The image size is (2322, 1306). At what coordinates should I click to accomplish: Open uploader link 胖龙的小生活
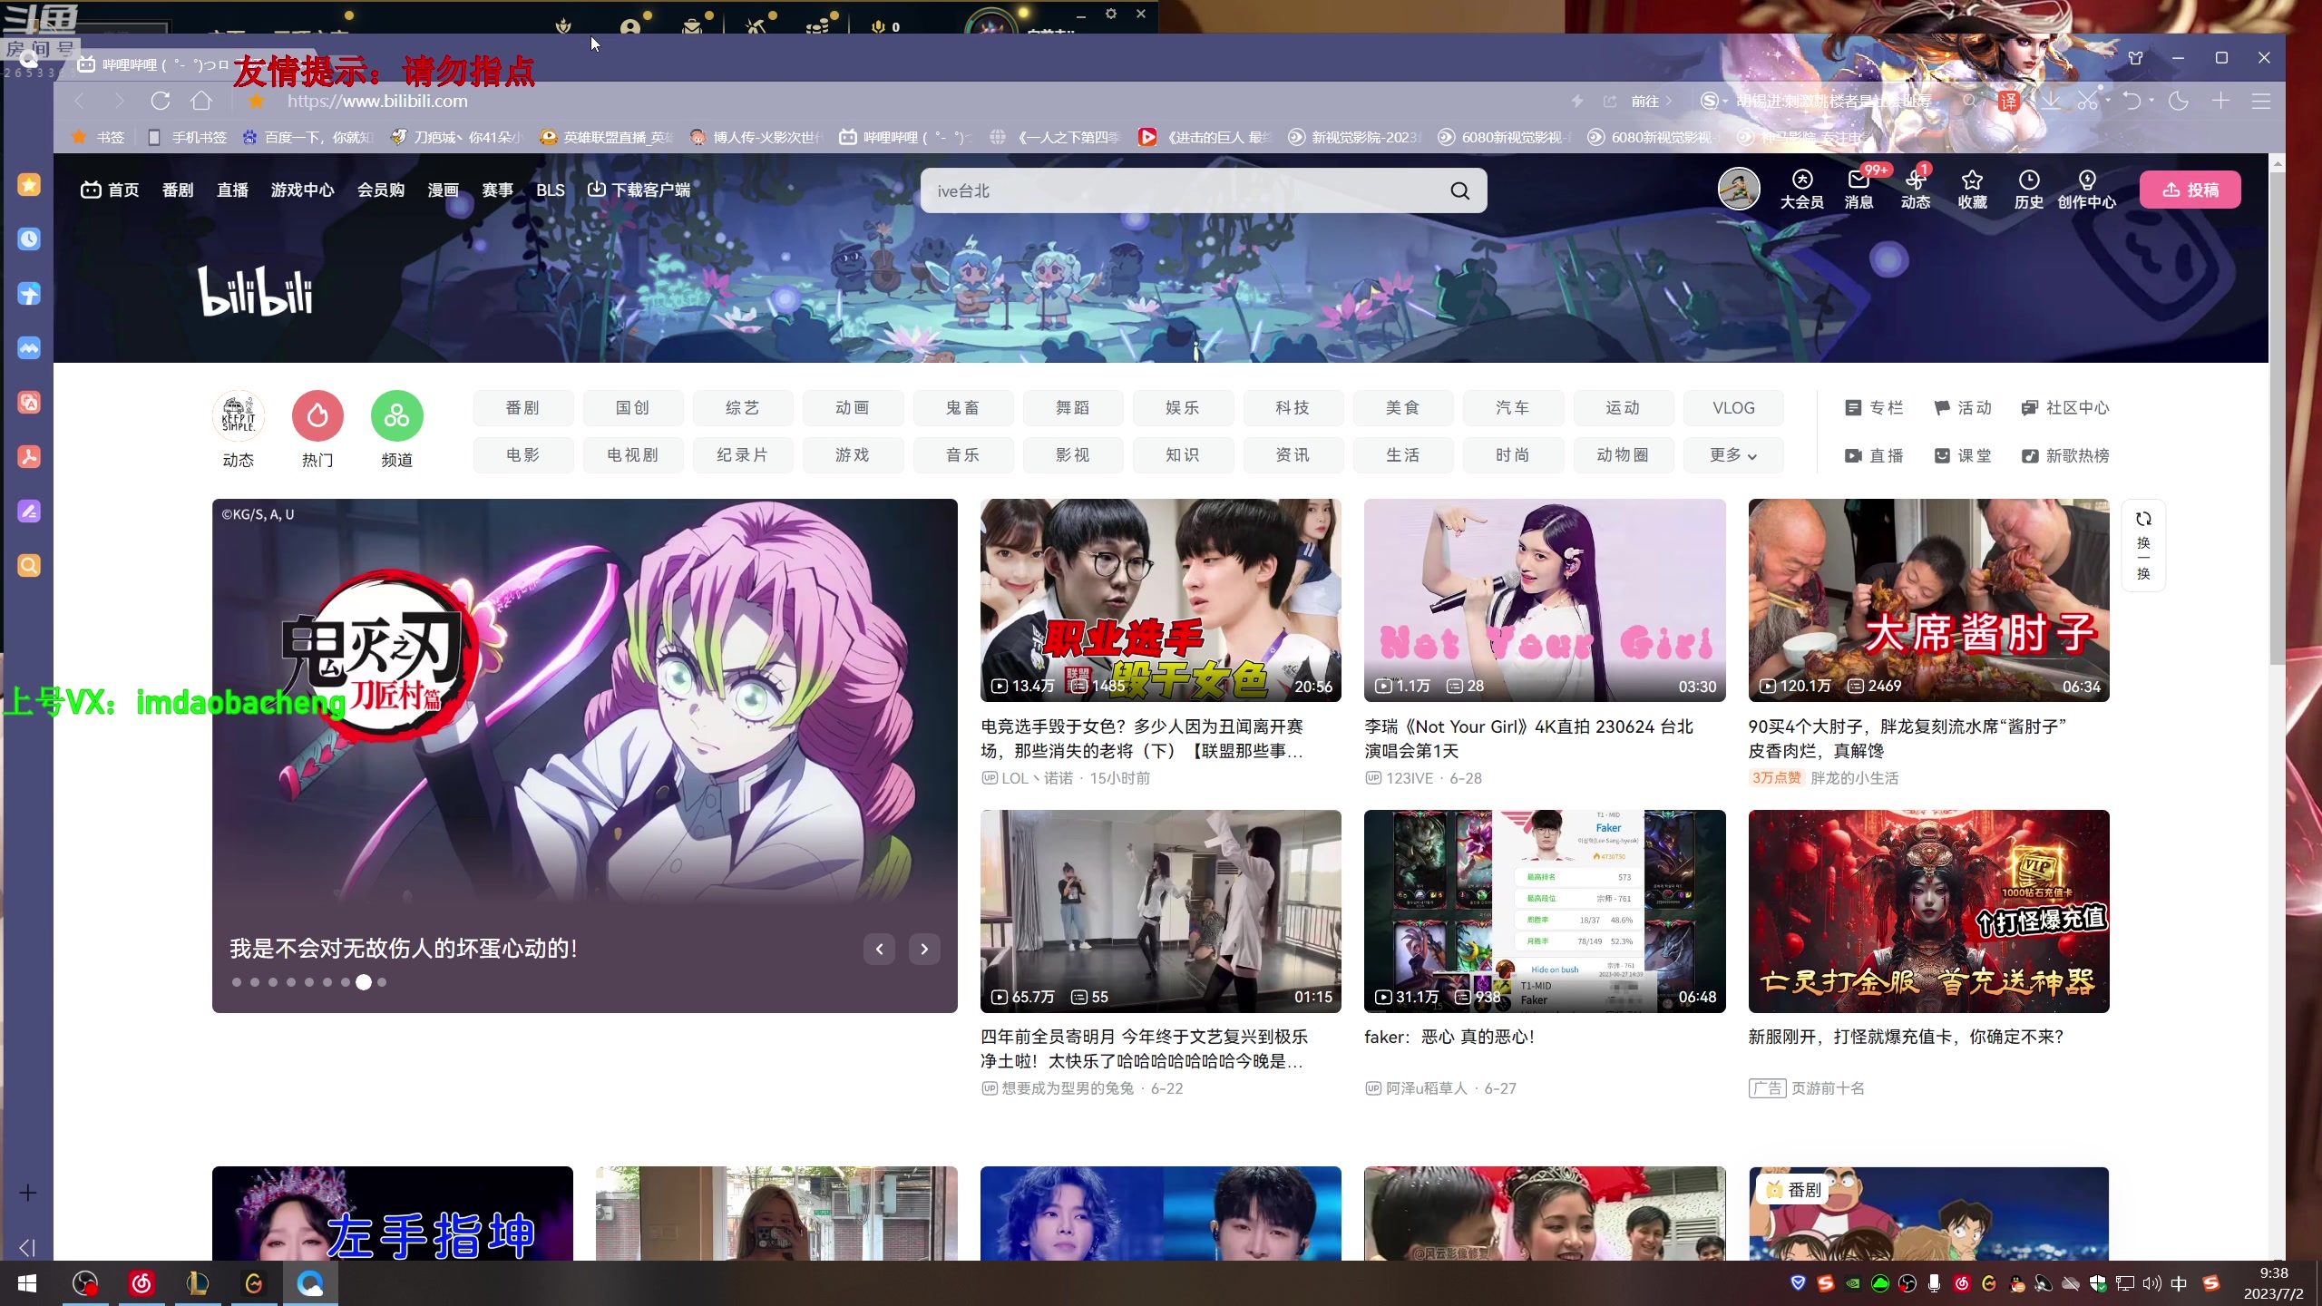(x=1854, y=778)
